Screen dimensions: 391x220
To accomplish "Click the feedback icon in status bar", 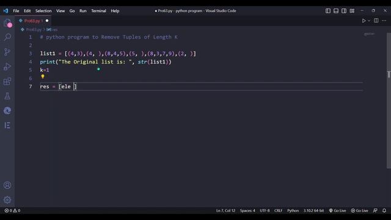I will [375, 210].
